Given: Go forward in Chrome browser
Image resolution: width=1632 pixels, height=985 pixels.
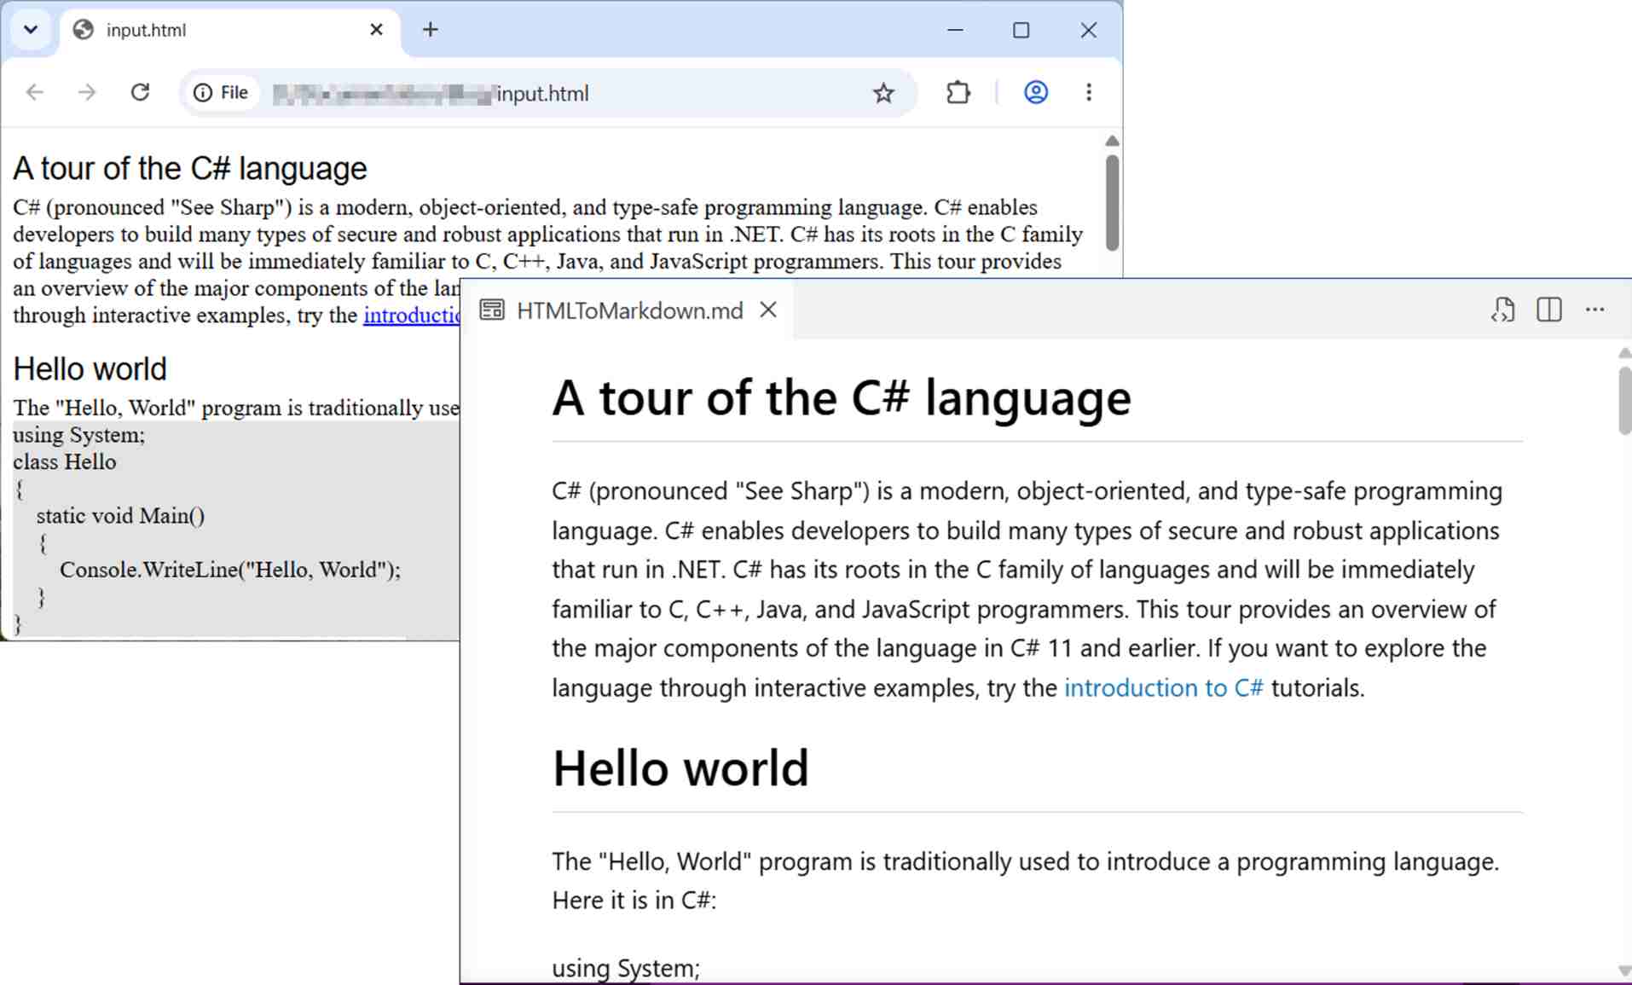Looking at the screenshot, I should [87, 92].
